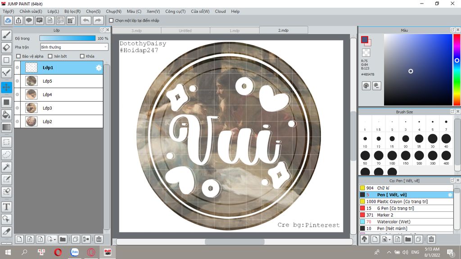The width and height of the screenshot is (461, 259).
Task: Create a new blank layer
Action: [x=19, y=239]
